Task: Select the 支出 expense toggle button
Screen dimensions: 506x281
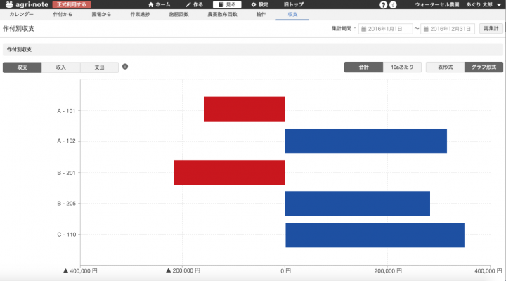Action: click(x=99, y=67)
